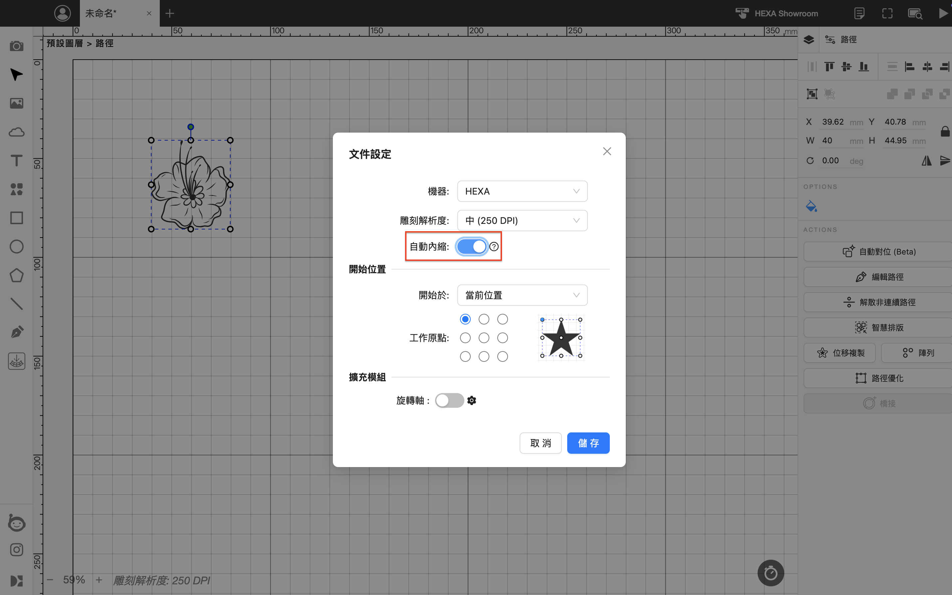The width and height of the screenshot is (952, 595).
Task: Select the Pen tool
Action: (17, 332)
